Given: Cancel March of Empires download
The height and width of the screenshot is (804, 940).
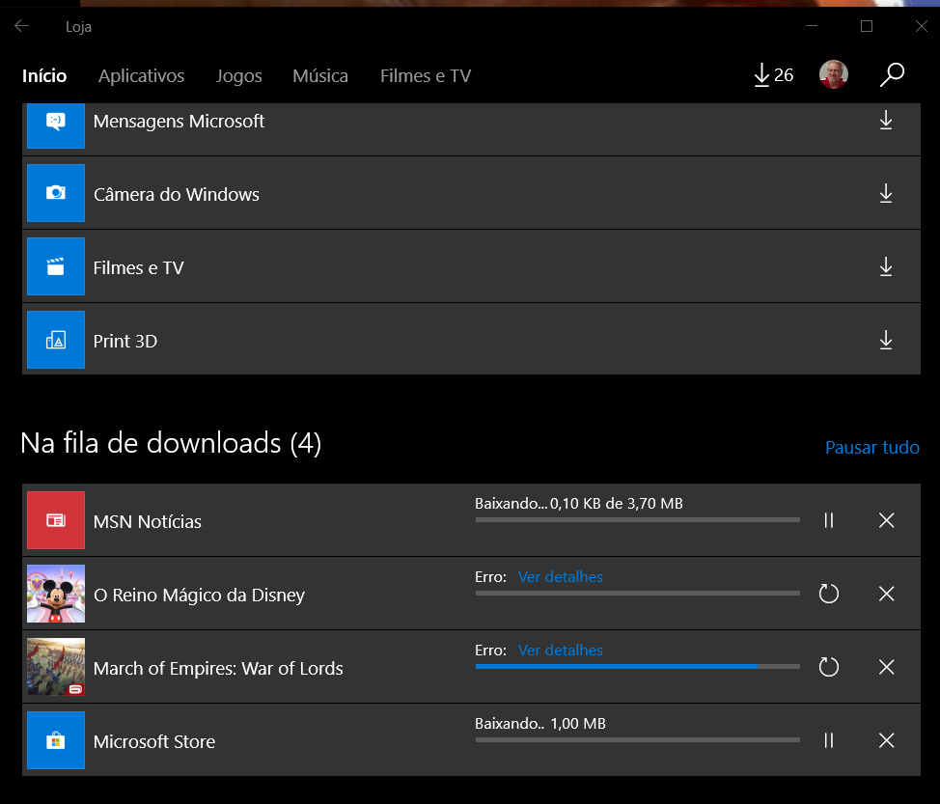Looking at the screenshot, I should (x=886, y=667).
